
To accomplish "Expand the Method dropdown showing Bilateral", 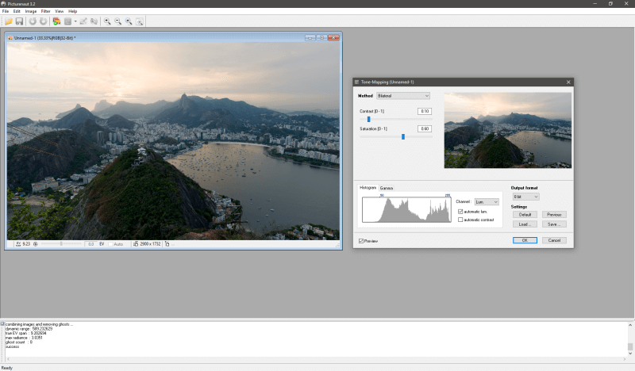I will (403, 96).
